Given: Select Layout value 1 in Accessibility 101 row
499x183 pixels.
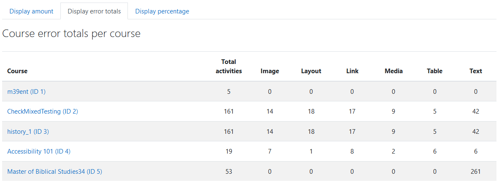Looking at the screenshot, I should click(311, 151).
